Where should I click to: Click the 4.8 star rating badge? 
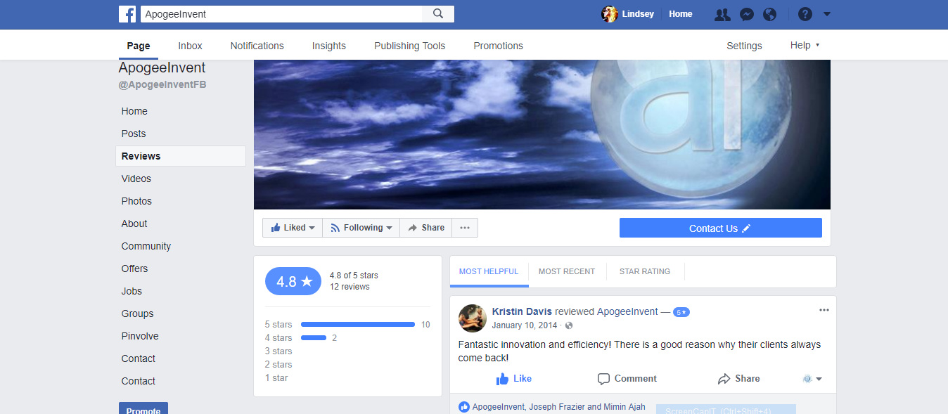(x=293, y=281)
